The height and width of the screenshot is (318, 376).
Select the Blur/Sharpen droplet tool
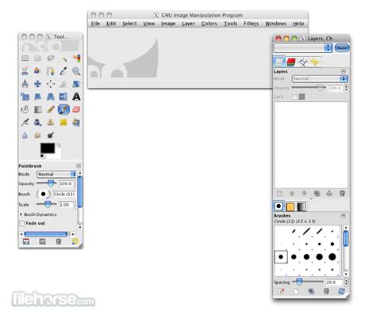coord(25,135)
